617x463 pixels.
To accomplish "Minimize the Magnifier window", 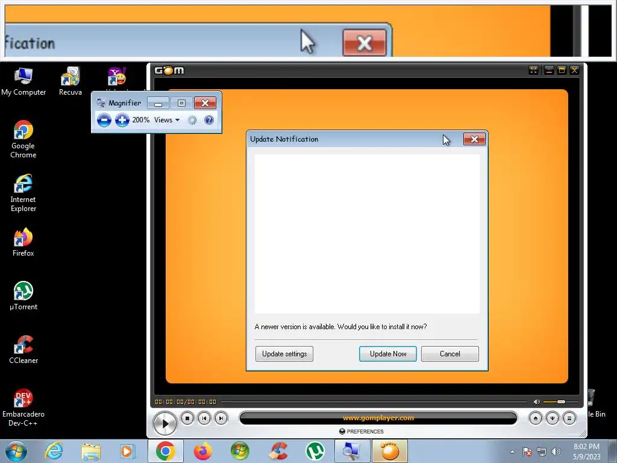I will [158, 103].
